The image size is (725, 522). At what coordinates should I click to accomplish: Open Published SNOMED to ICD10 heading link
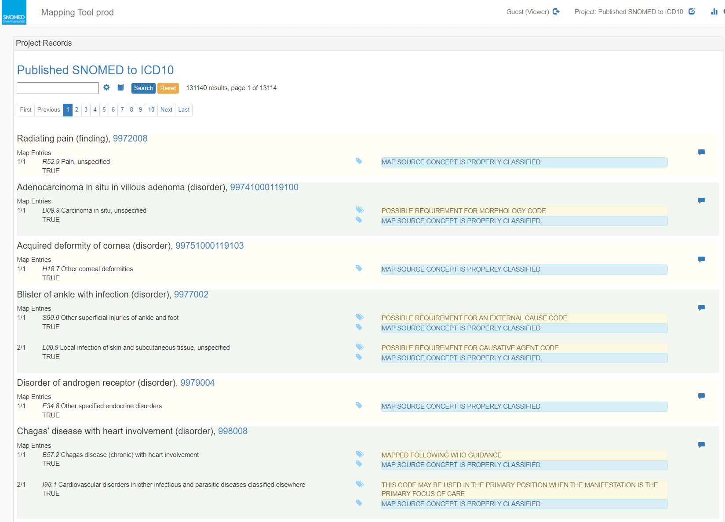95,70
